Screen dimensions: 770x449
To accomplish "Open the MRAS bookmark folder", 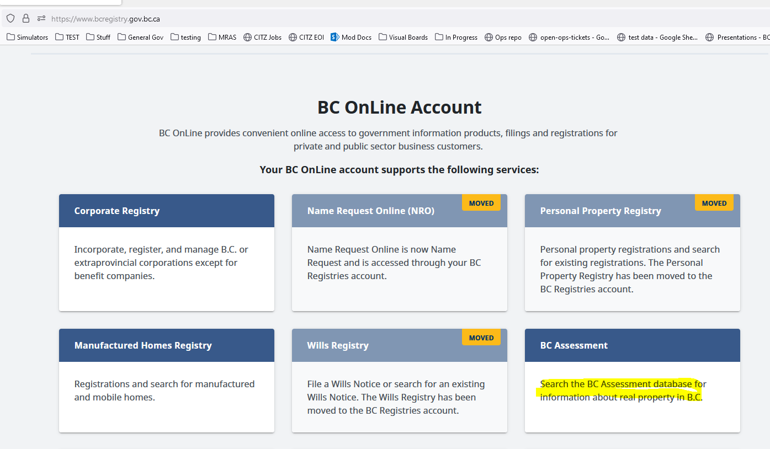I will 222,38.
